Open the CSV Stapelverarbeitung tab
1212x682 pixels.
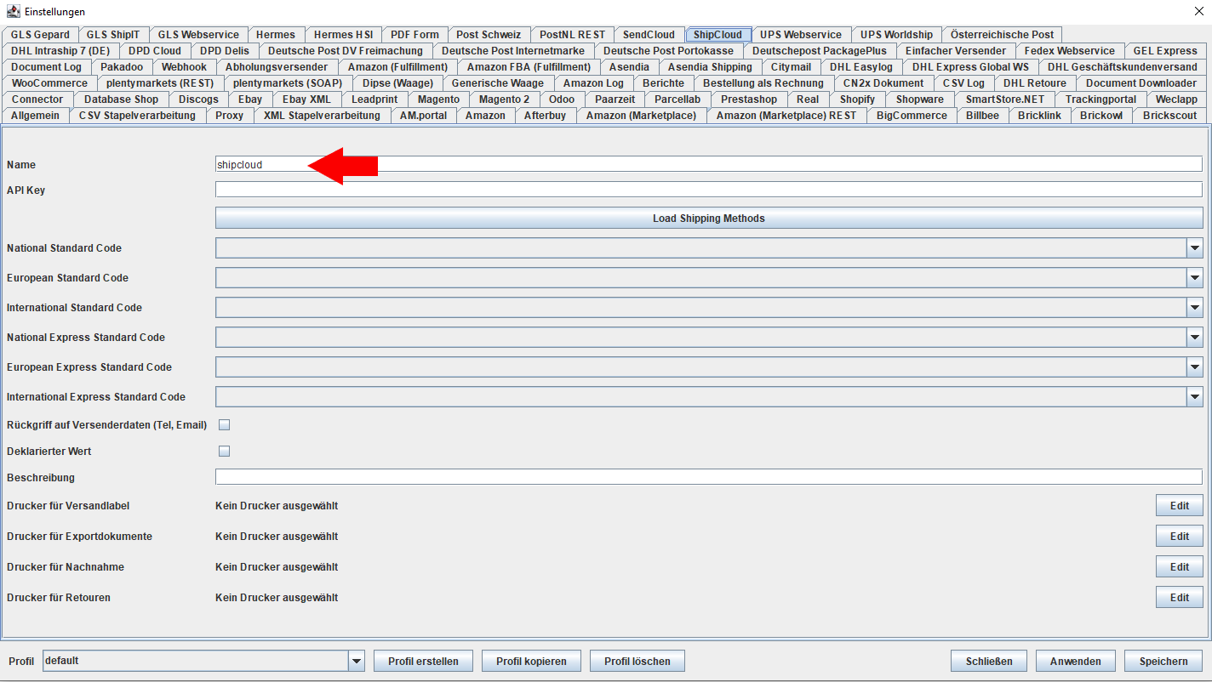coord(137,116)
